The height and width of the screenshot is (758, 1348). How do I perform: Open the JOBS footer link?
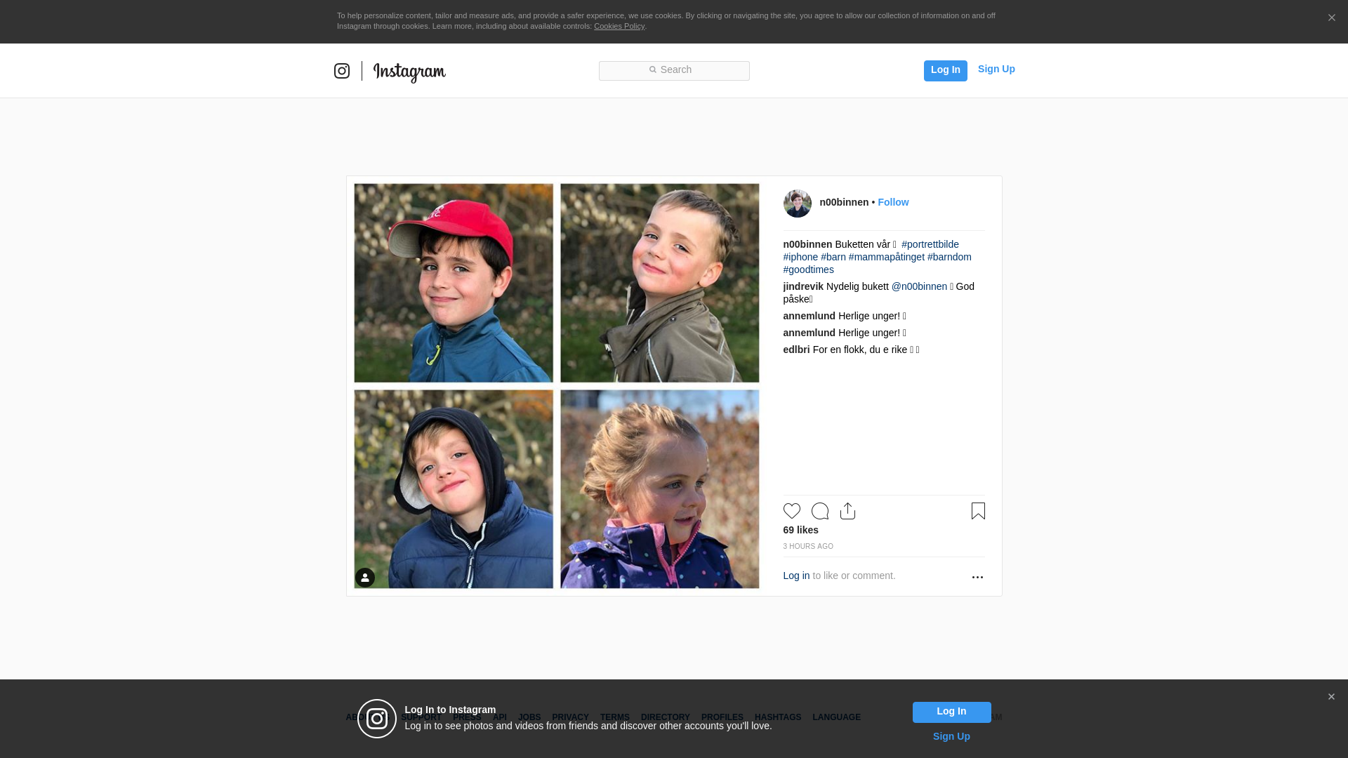[529, 717]
